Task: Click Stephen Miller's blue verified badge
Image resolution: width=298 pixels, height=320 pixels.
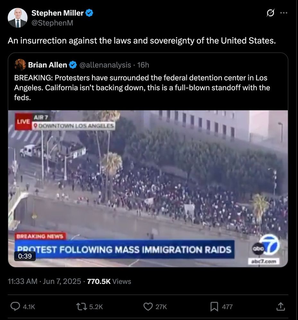Action: [x=89, y=13]
